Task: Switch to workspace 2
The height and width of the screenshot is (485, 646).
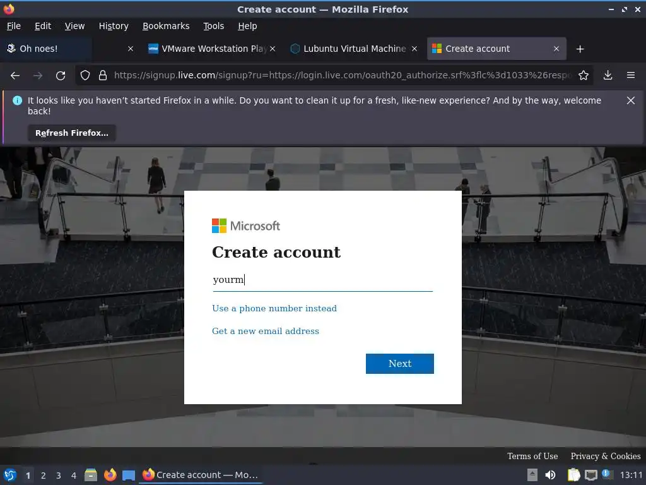Action: tap(44, 476)
